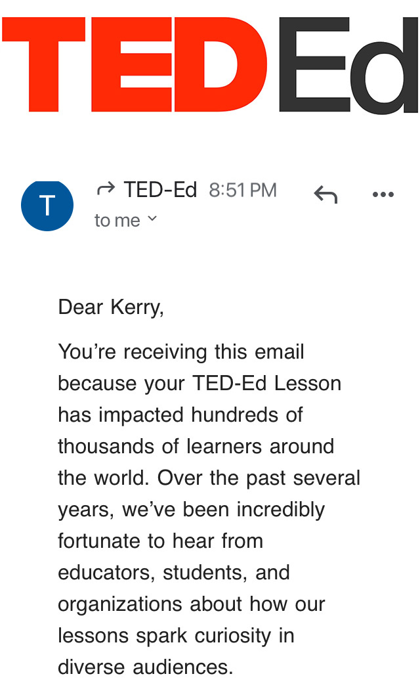Click "lessons spark curiosity in" text

click(x=176, y=636)
